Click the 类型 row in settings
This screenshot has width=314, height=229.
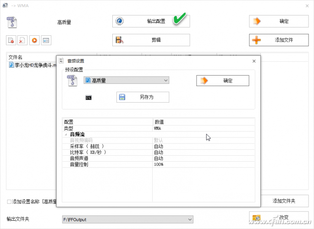point(158,128)
